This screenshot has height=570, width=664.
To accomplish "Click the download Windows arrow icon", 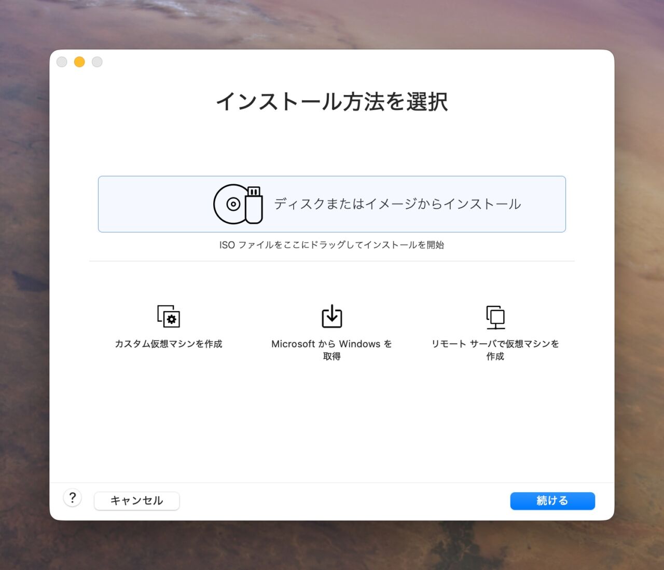I will 332,316.
